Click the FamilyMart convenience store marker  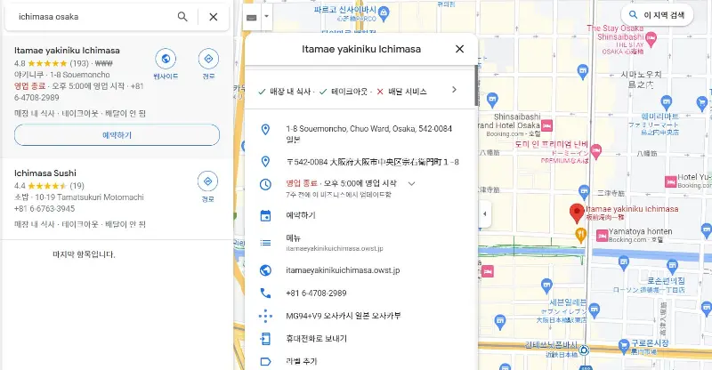666,102
